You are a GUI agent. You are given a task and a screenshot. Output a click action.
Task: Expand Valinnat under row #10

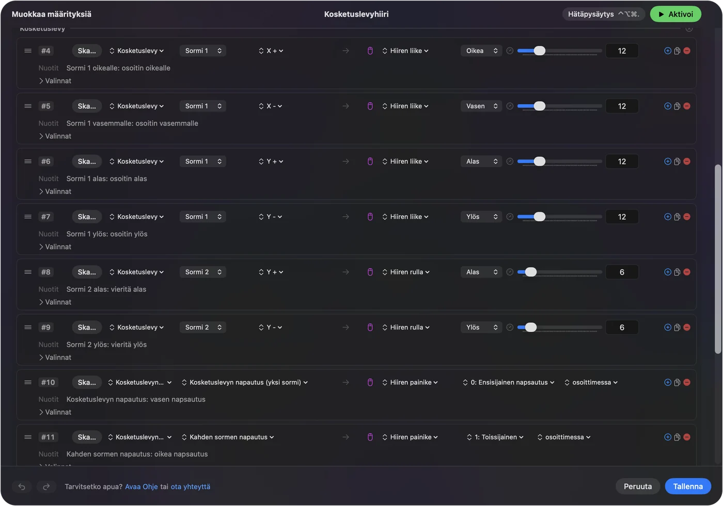[x=55, y=412]
